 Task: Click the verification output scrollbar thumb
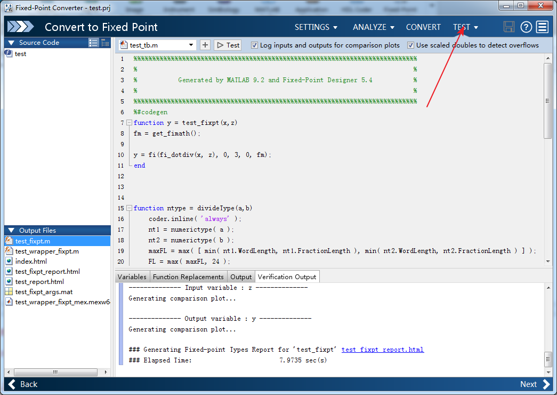[547, 359]
